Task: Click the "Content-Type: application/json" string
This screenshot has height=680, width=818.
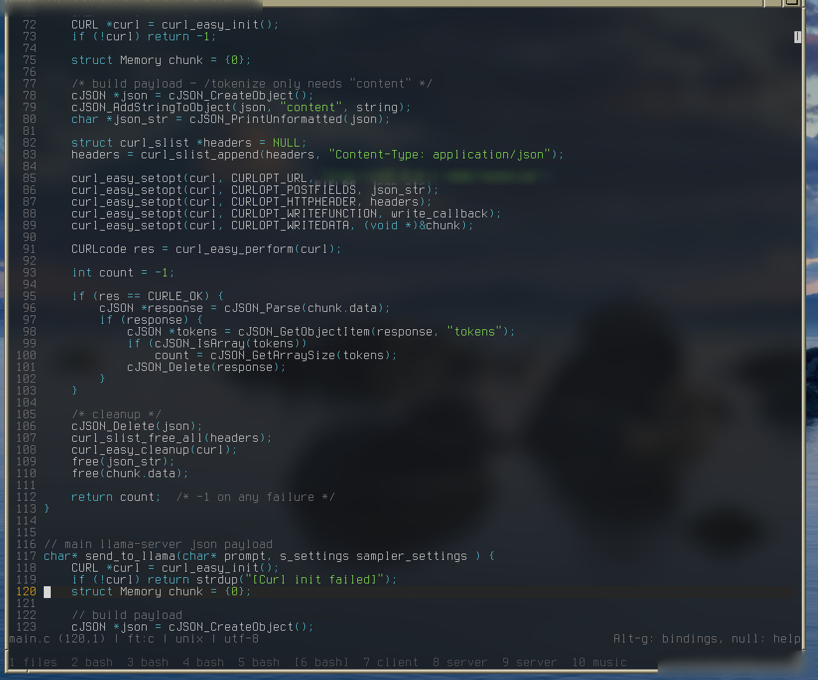Action: click(440, 155)
